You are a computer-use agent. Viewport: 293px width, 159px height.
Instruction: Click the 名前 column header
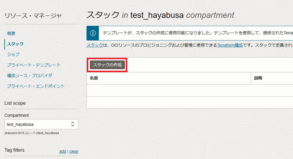[x=94, y=78]
